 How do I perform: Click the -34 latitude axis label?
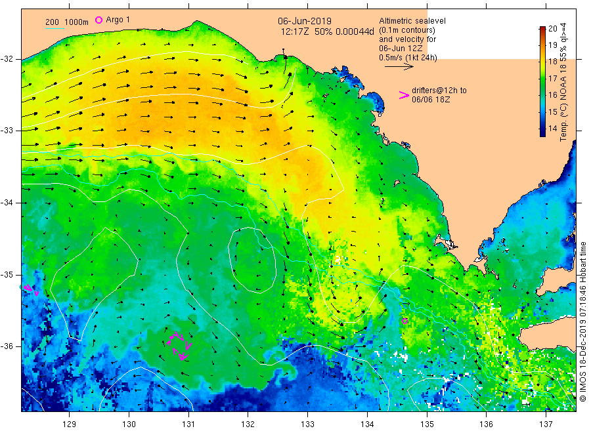tap(7, 203)
